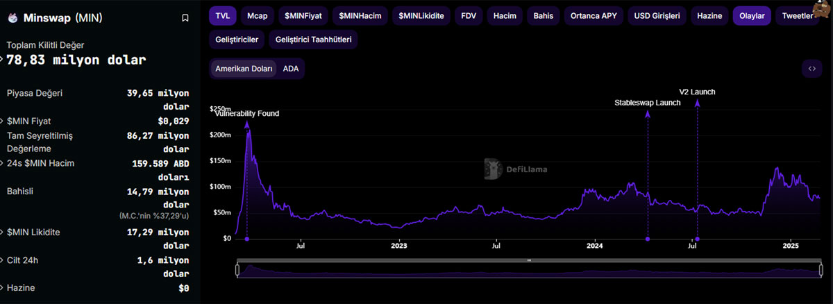Click the 2024 x-axis label

click(595, 246)
